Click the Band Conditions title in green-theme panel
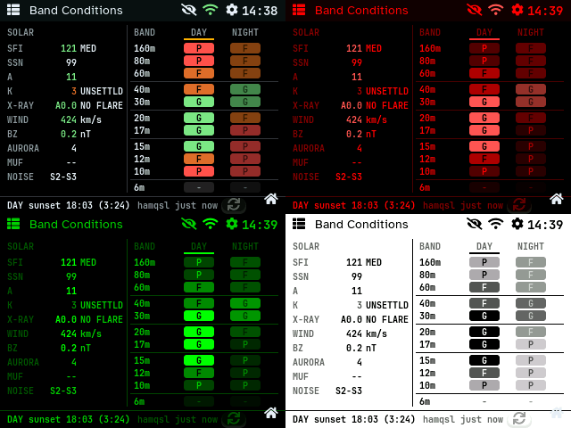 click(x=76, y=225)
